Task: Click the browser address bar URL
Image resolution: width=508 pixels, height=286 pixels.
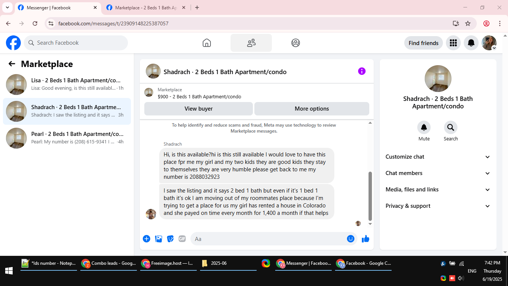Action: point(113,23)
